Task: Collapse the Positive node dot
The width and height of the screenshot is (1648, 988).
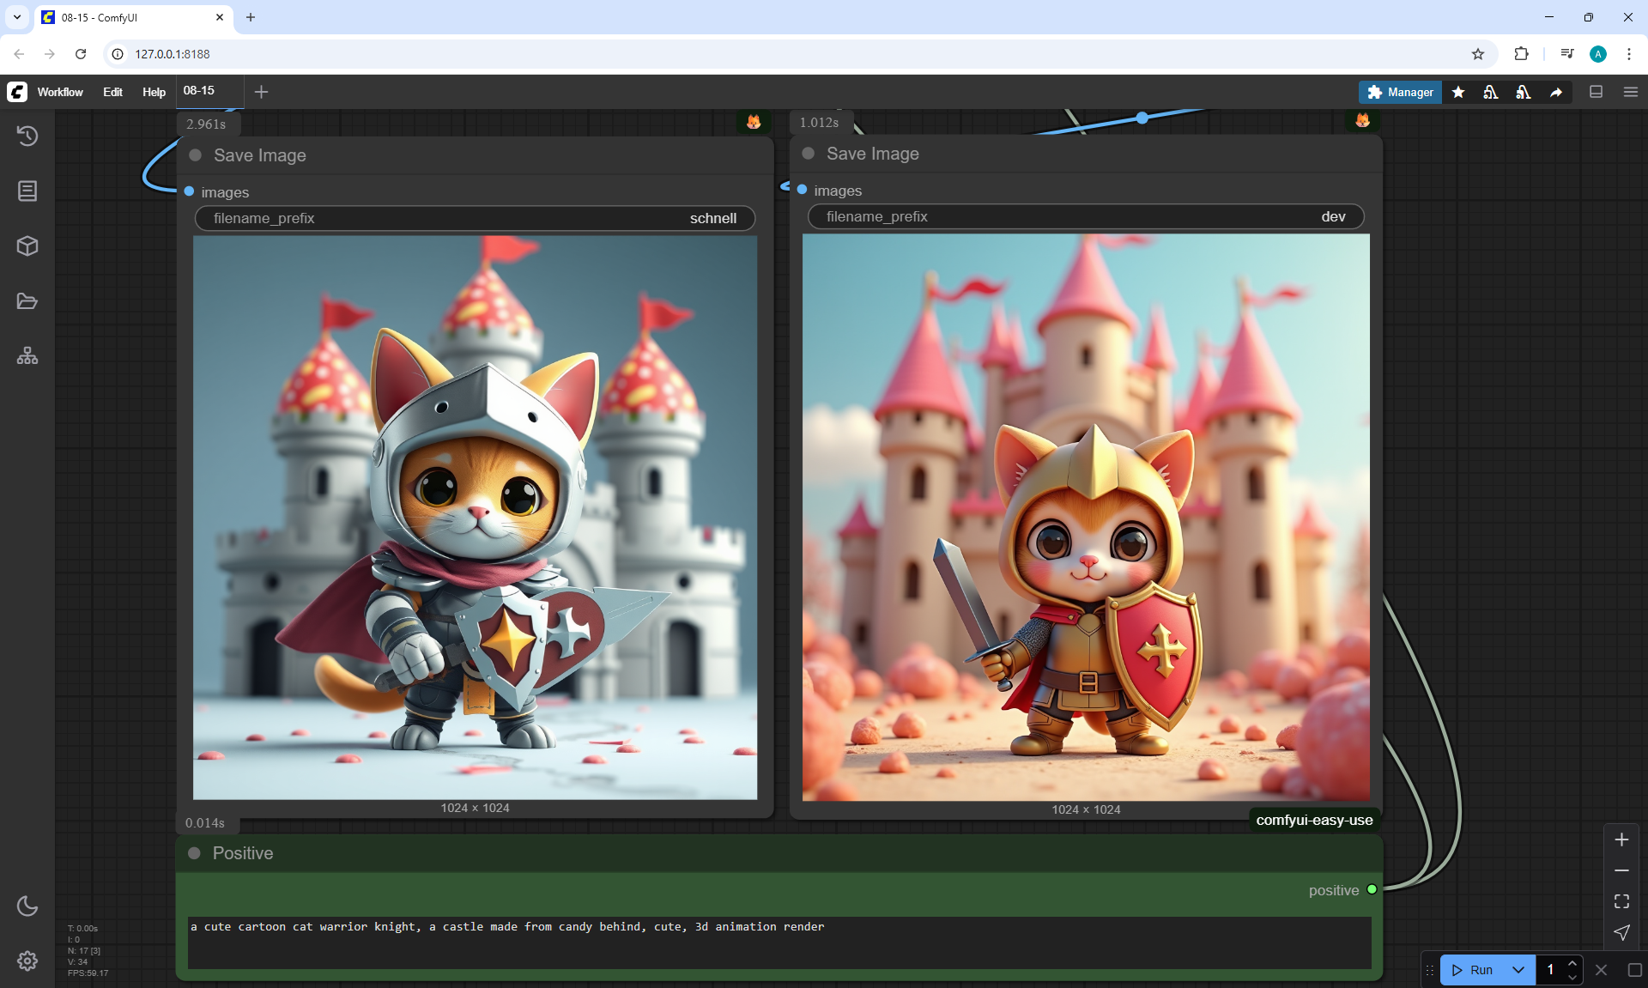Action: [195, 853]
